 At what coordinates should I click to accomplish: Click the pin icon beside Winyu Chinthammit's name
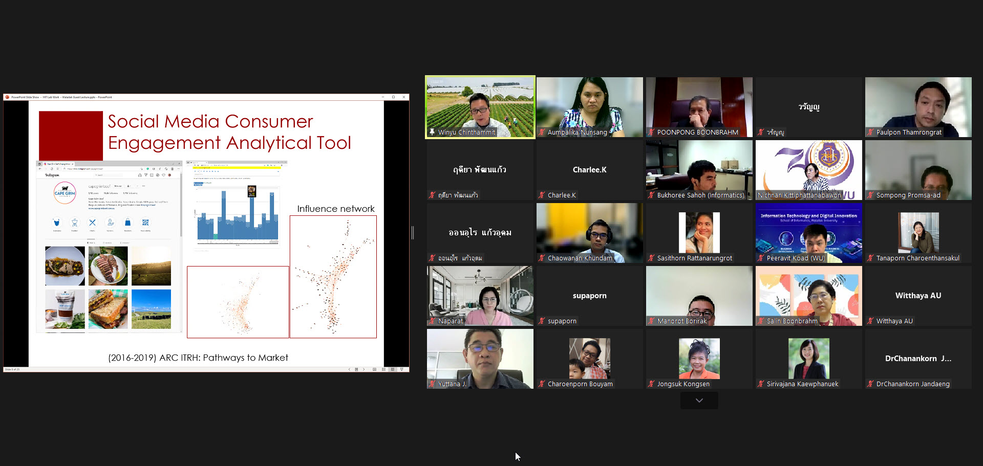432,132
